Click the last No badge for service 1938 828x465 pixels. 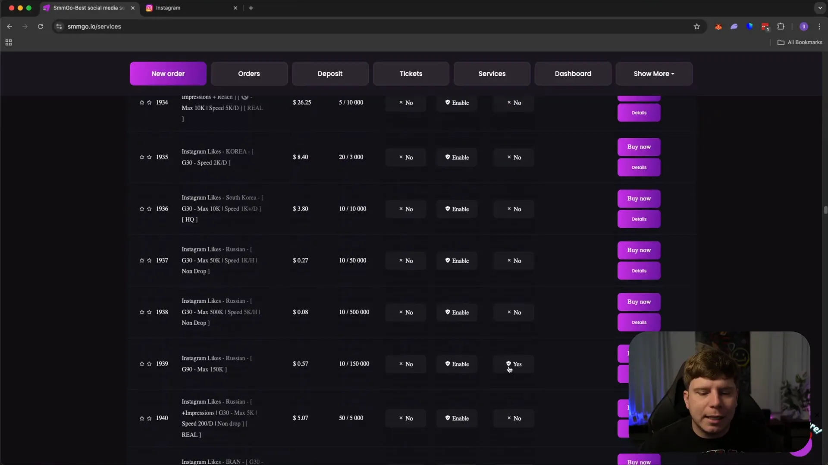(x=514, y=313)
